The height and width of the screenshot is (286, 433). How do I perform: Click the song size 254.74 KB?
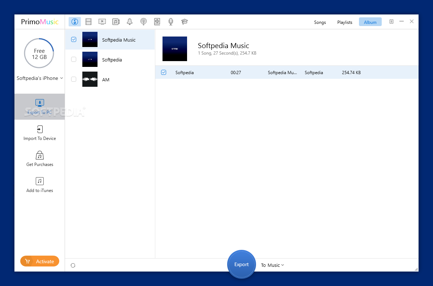(x=351, y=72)
